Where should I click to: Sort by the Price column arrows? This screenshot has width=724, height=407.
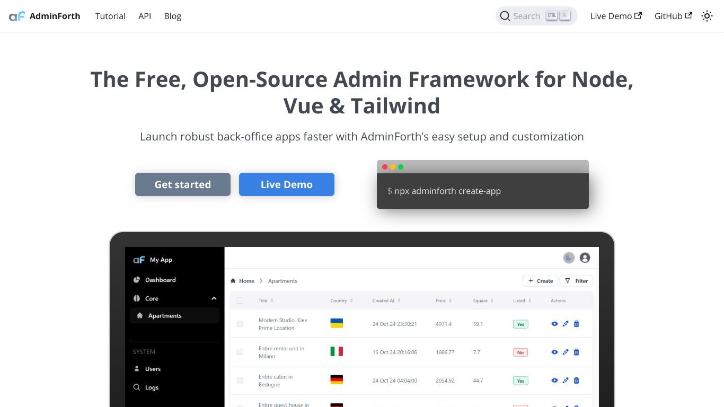(x=451, y=300)
